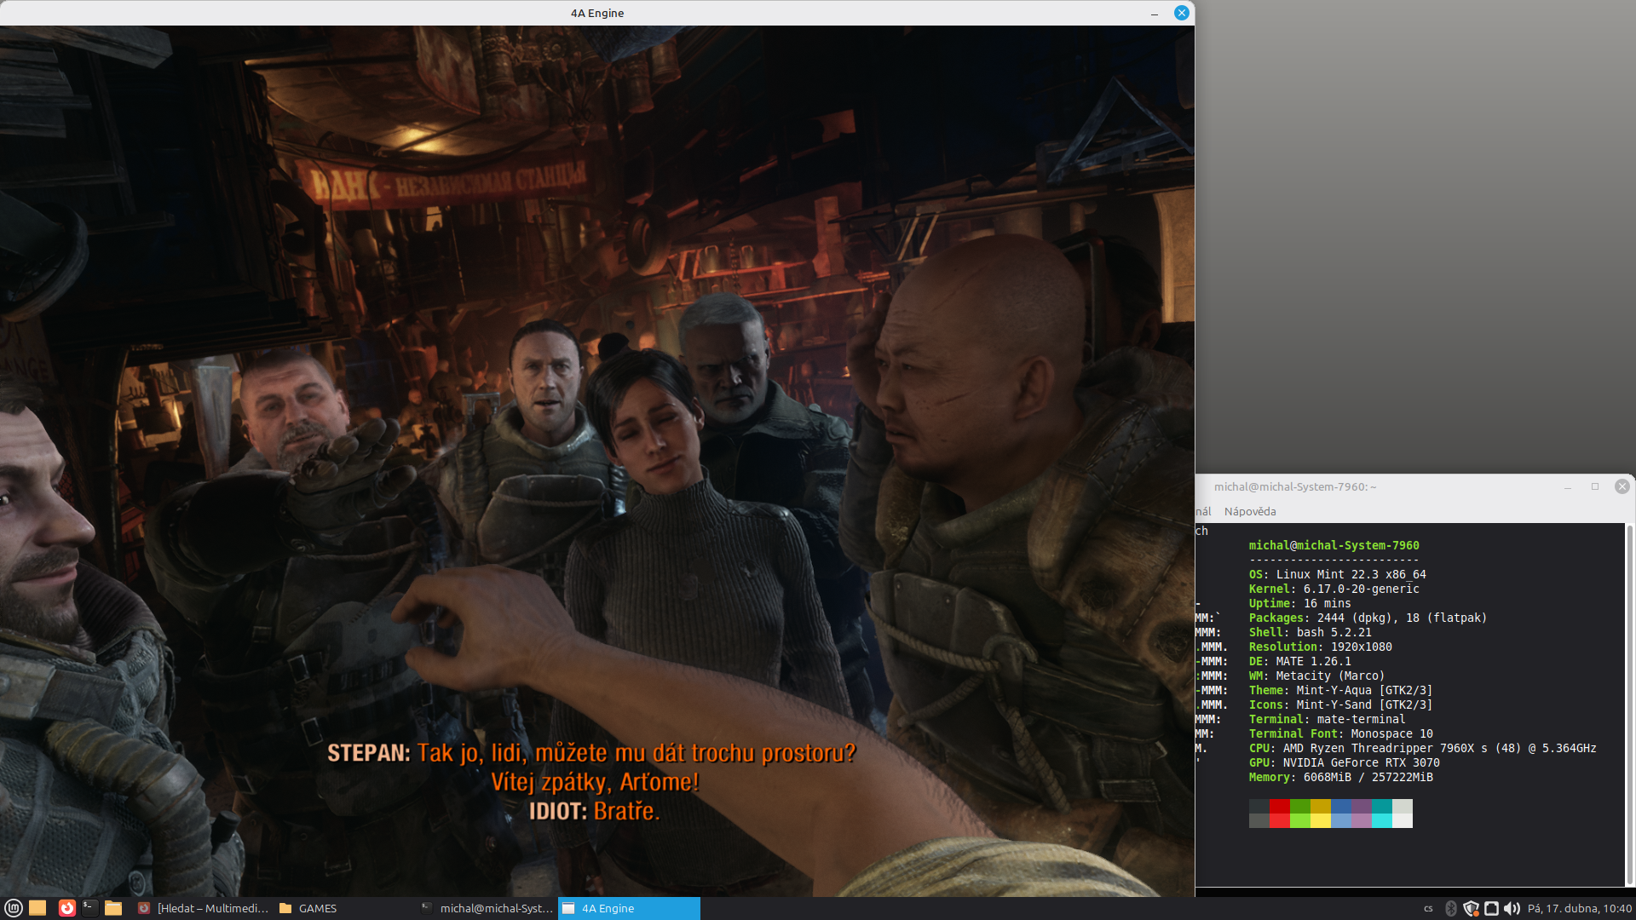
Task: Open the Nápověda menu in terminal
Action: pos(1249,511)
